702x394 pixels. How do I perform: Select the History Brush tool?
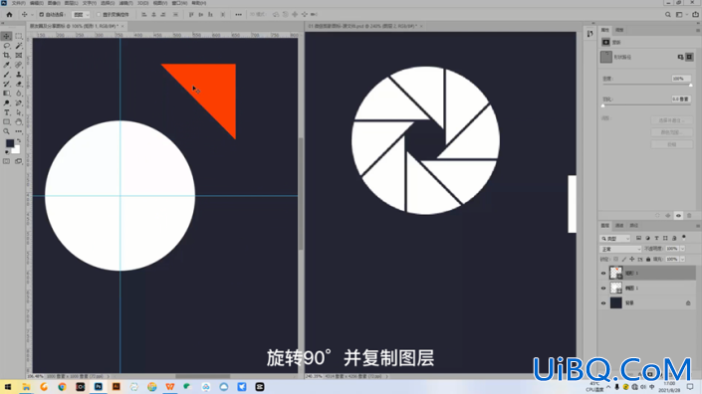point(6,85)
